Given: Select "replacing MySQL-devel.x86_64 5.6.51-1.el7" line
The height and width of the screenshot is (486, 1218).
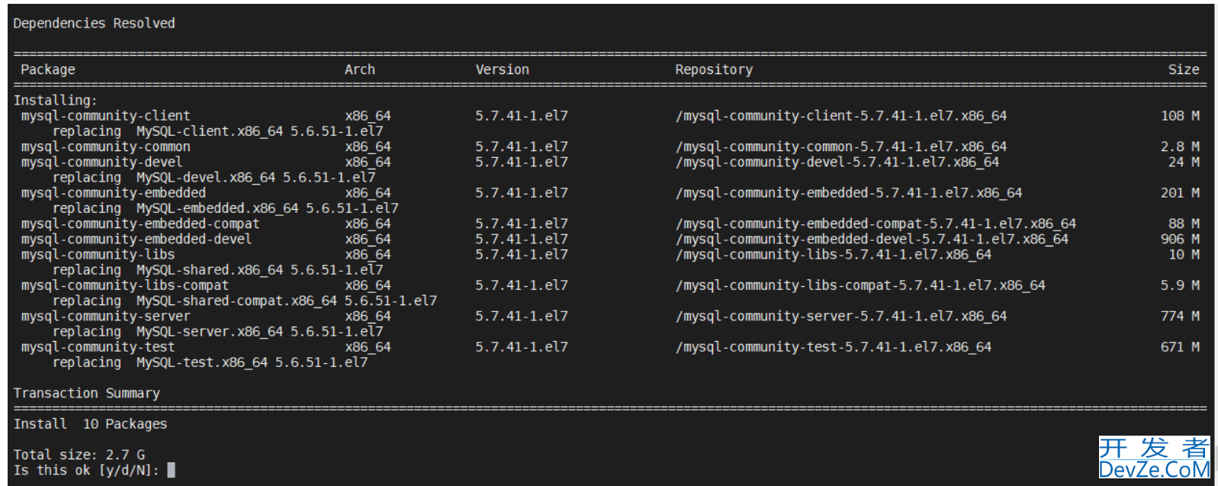Looking at the screenshot, I should 214,178.
